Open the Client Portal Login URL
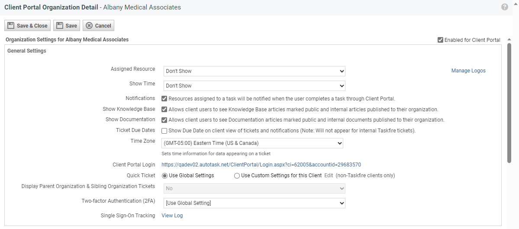 click(x=261, y=165)
